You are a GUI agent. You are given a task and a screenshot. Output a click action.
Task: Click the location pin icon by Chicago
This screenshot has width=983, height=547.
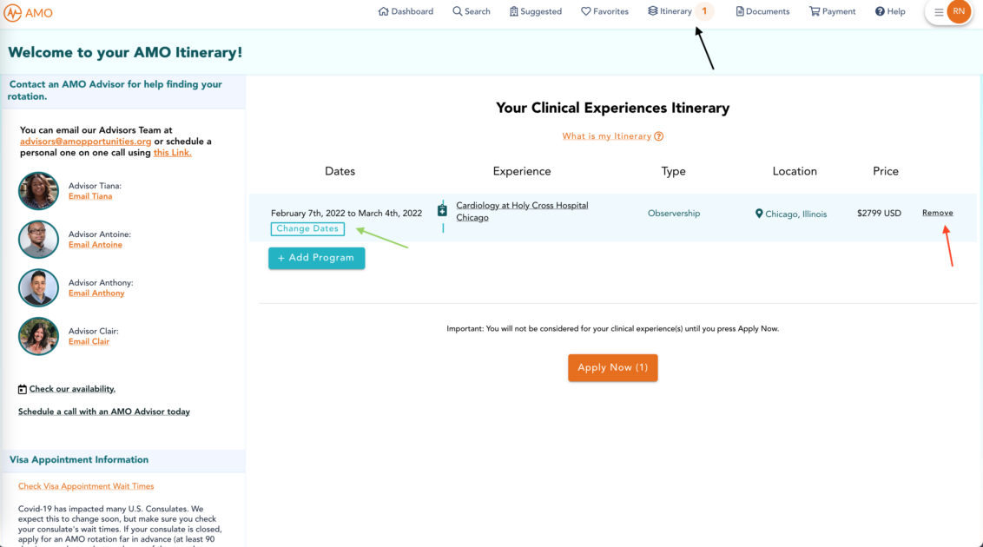tap(759, 214)
